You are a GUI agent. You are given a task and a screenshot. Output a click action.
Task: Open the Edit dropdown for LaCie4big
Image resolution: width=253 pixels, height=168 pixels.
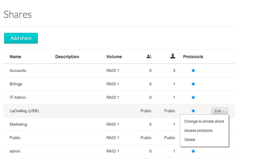pyautogui.click(x=220, y=111)
